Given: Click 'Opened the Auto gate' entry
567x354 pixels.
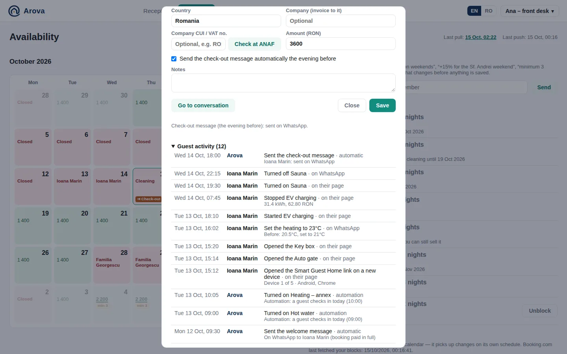Looking at the screenshot, I should (x=283, y=258).
